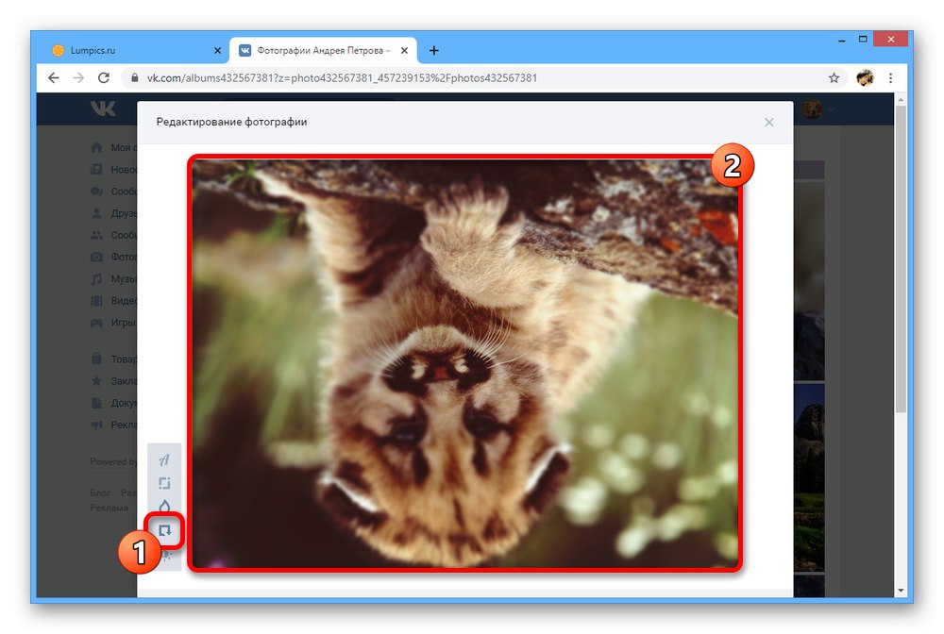This screenshot has height=634, width=944.
Task: Maximize the Chrome window
Action: pyautogui.click(x=863, y=40)
